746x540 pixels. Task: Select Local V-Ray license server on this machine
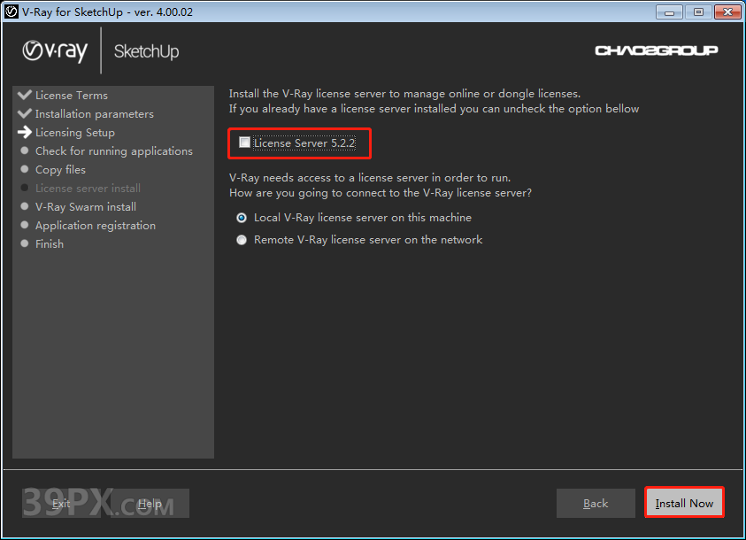[242, 218]
